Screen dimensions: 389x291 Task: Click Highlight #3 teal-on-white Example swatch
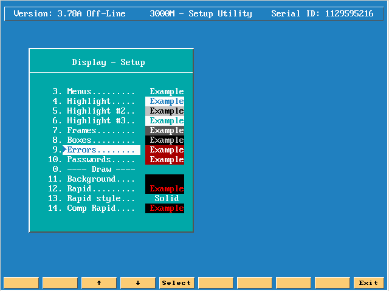tap(165, 120)
